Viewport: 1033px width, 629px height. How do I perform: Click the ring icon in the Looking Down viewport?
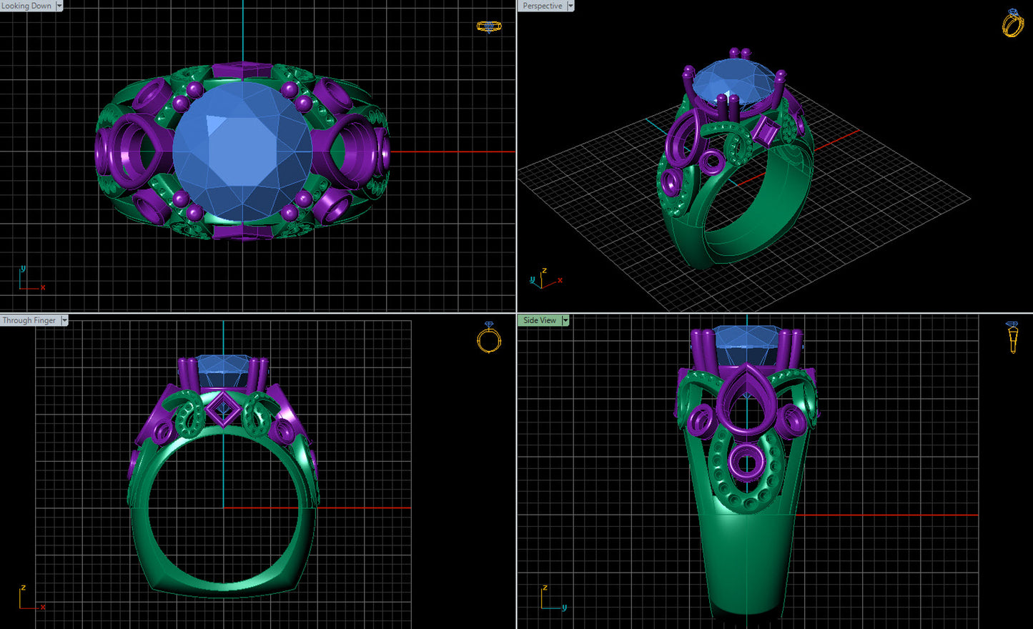pyautogui.click(x=489, y=26)
